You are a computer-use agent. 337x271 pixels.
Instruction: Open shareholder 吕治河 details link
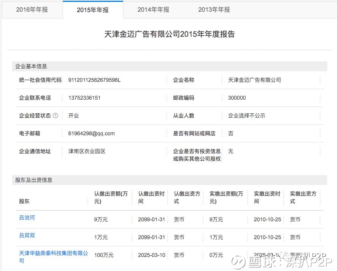pos(27,217)
